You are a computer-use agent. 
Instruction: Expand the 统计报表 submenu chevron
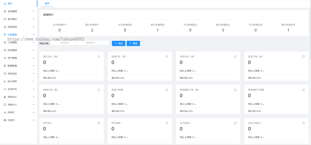34,81
